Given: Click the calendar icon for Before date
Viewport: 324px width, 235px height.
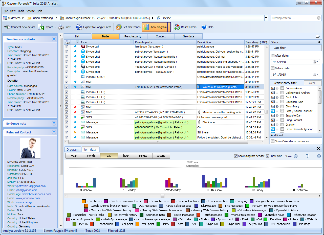Looking at the screenshot, I should (x=315, y=74).
